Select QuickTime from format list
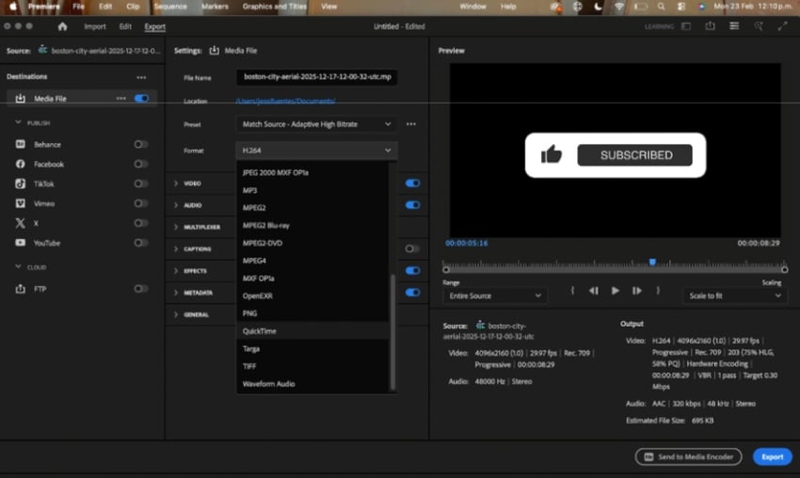 260,331
